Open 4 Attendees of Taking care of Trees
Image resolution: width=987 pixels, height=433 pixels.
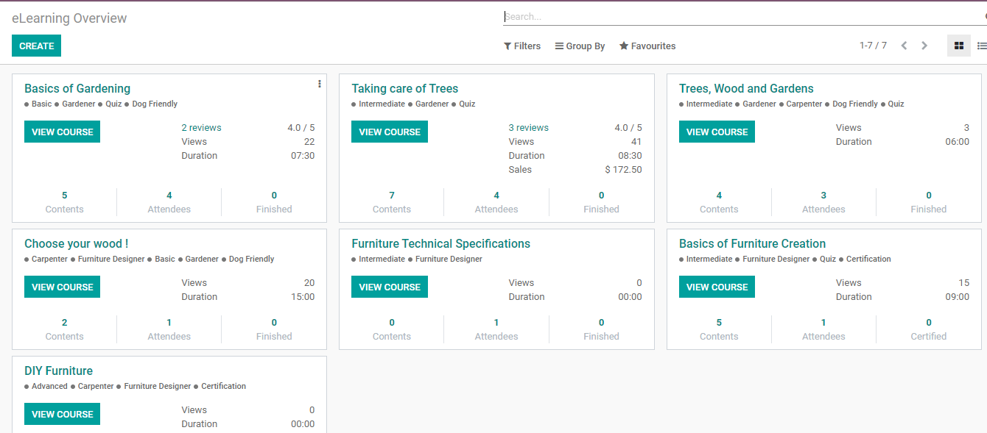[496, 202]
